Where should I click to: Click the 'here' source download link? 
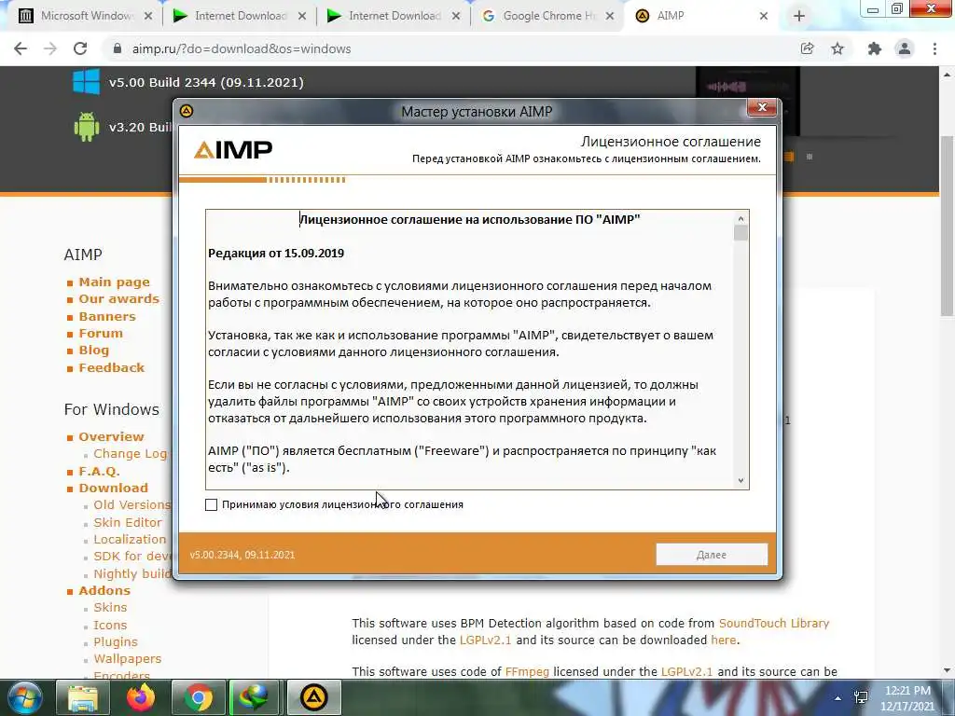coord(724,640)
